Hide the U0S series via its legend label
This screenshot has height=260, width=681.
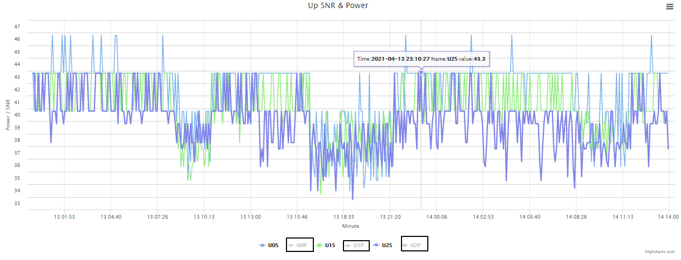point(273,245)
